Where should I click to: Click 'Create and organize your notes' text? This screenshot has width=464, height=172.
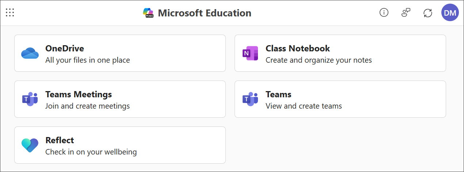pyautogui.click(x=319, y=60)
